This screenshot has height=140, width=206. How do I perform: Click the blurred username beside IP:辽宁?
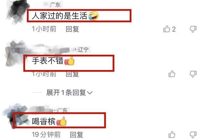[x=51, y=49]
